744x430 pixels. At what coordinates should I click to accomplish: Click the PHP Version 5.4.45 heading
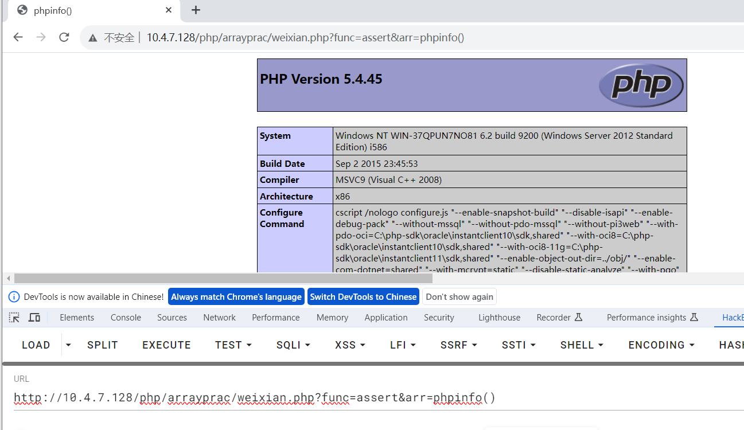click(321, 79)
